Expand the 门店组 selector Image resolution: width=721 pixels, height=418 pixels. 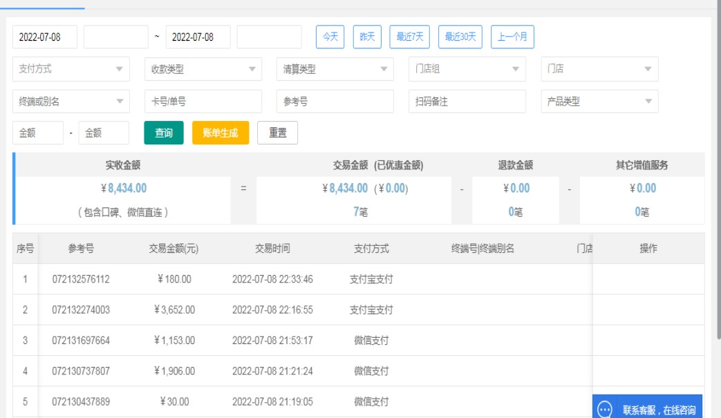467,69
